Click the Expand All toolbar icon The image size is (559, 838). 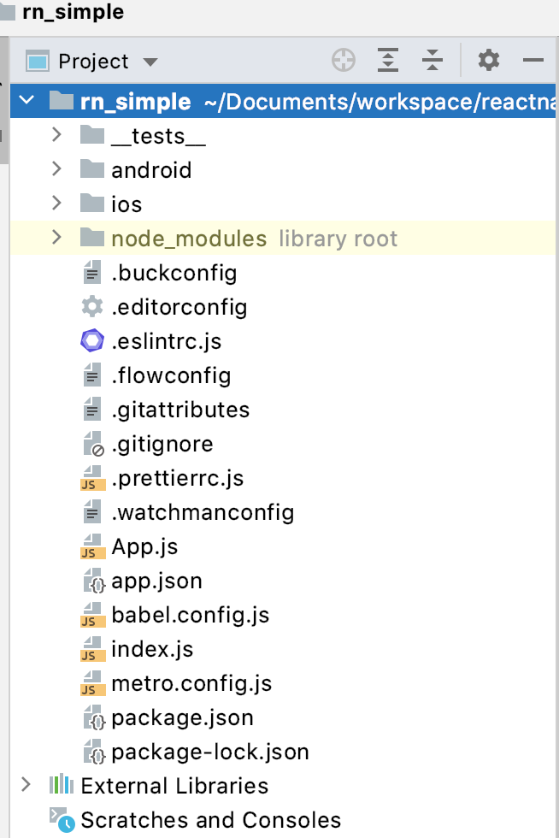388,61
